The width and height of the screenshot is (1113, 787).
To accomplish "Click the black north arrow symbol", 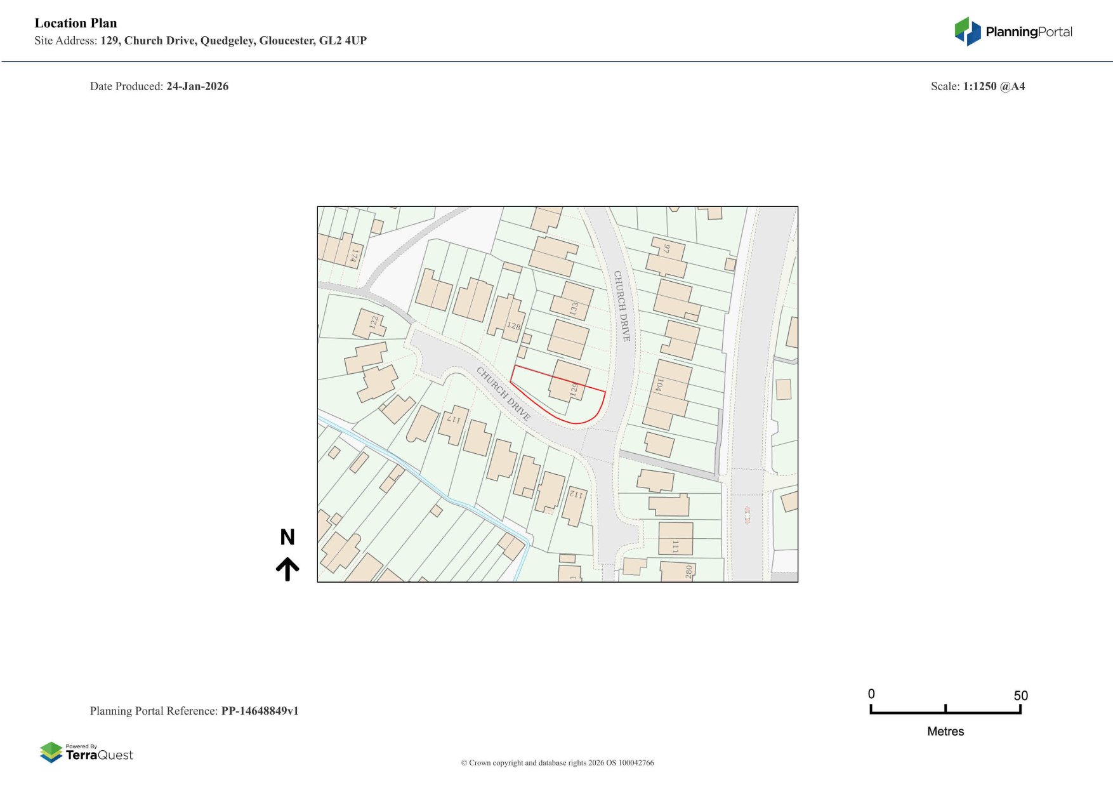I will tap(287, 569).
